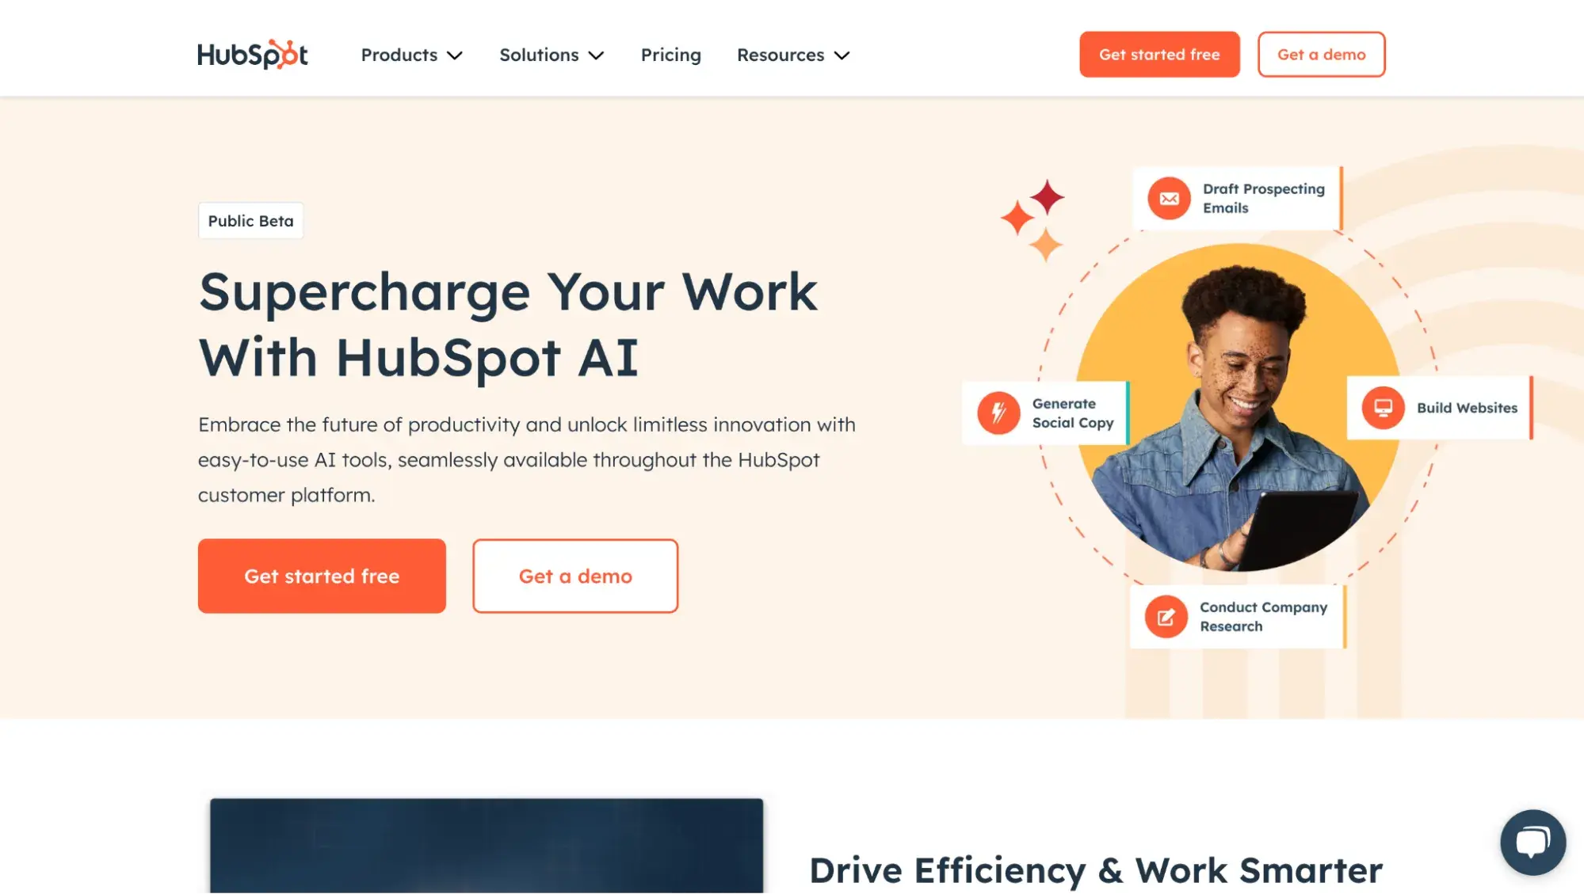Click Get started free primary CTA button
This screenshot has width=1584, height=894.
pyautogui.click(x=321, y=576)
